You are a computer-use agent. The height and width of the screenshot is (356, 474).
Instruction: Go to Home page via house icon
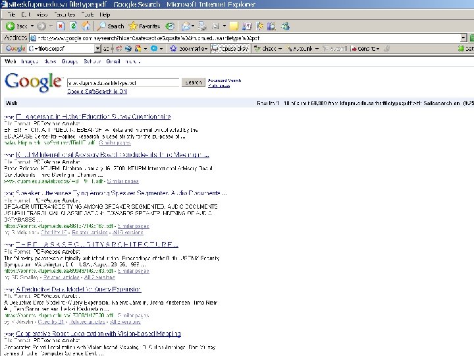pyautogui.click(x=86, y=26)
